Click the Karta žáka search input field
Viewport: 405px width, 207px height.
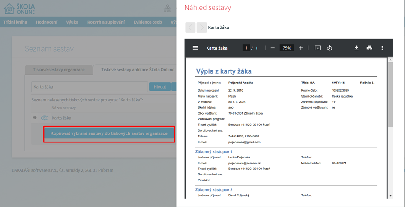pos(90,87)
